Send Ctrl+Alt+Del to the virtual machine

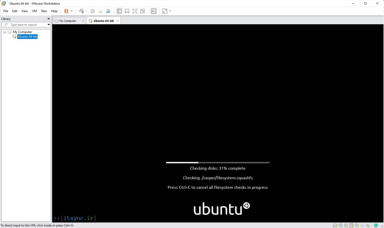81,11
